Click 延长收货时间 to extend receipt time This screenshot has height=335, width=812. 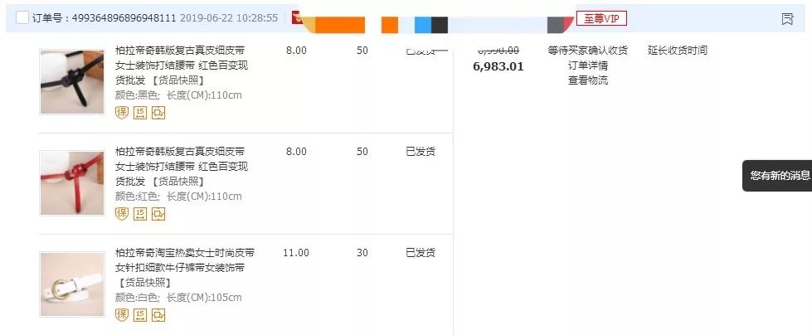click(x=678, y=51)
